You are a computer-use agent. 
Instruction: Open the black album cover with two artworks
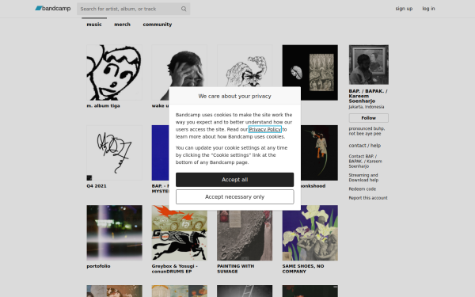pyautogui.click(x=310, y=72)
